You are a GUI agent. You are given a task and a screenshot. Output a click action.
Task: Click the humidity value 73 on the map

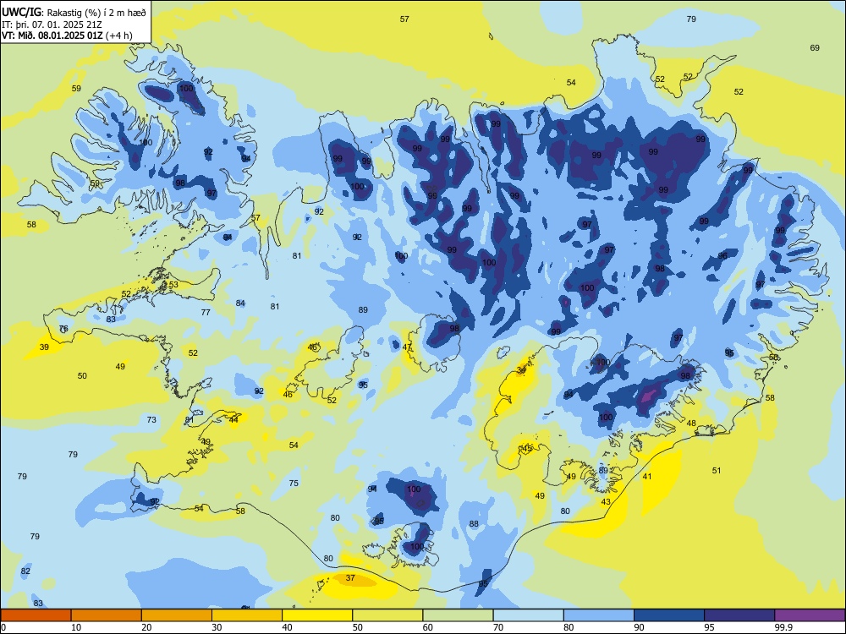(x=151, y=419)
